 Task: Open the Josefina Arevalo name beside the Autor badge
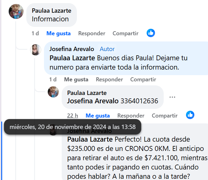tap(72, 49)
